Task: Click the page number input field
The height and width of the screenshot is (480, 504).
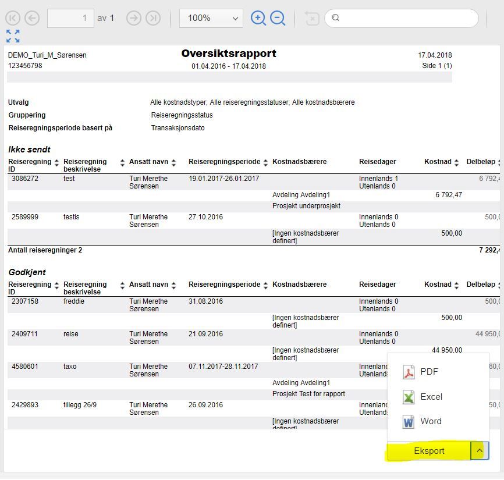Action: 70,18
